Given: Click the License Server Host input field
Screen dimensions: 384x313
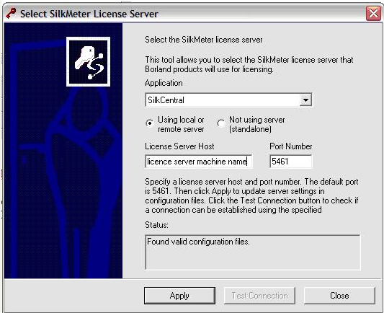Looking at the screenshot, I should 199,162.
